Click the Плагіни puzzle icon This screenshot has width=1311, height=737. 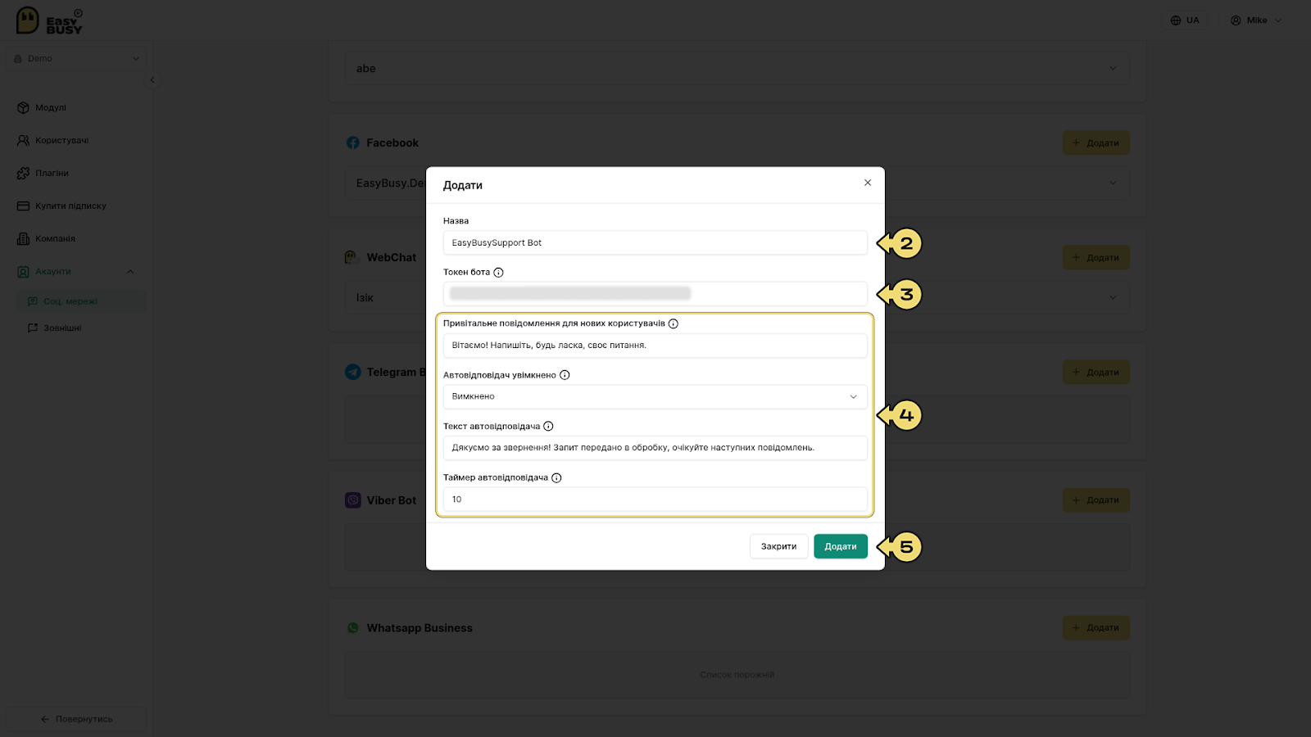(x=23, y=173)
